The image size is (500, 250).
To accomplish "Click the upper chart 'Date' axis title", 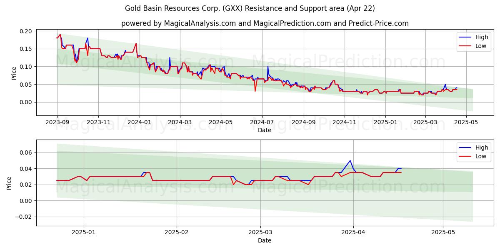I will (265, 130).
